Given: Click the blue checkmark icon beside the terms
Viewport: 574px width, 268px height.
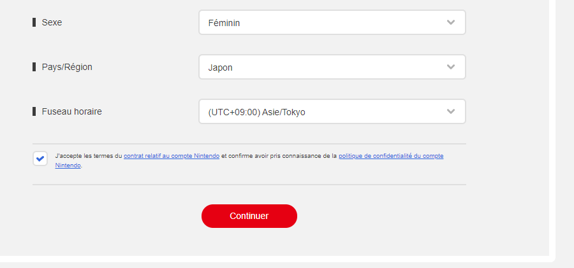Looking at the screenshot, I should click(x=40, y=159).
